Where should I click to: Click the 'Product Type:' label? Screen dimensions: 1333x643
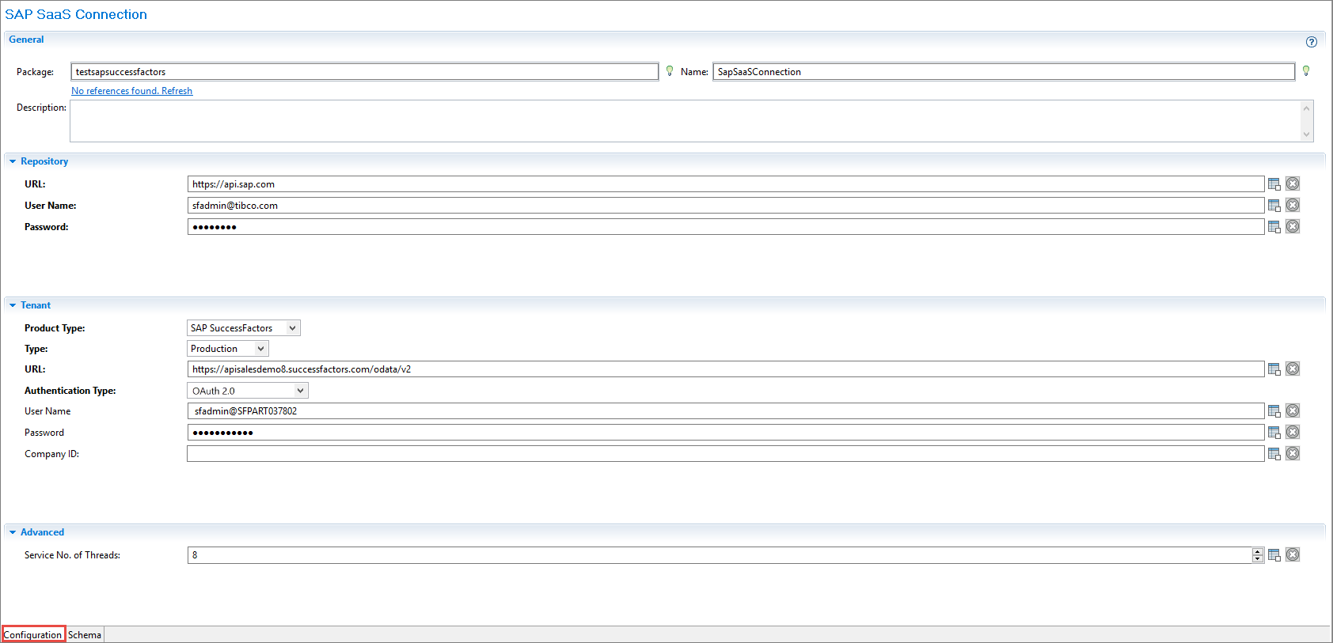tap(55, 328)
